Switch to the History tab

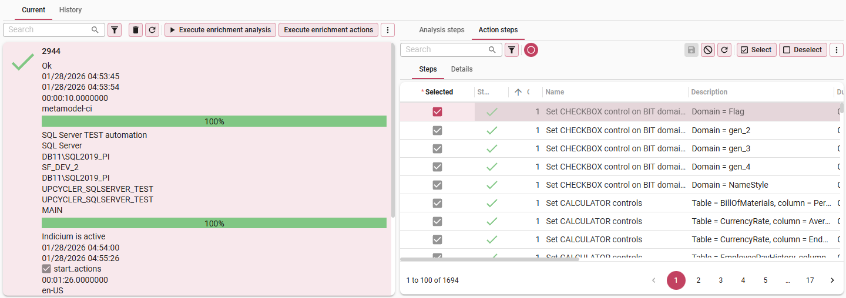click(x=70, y=10)
